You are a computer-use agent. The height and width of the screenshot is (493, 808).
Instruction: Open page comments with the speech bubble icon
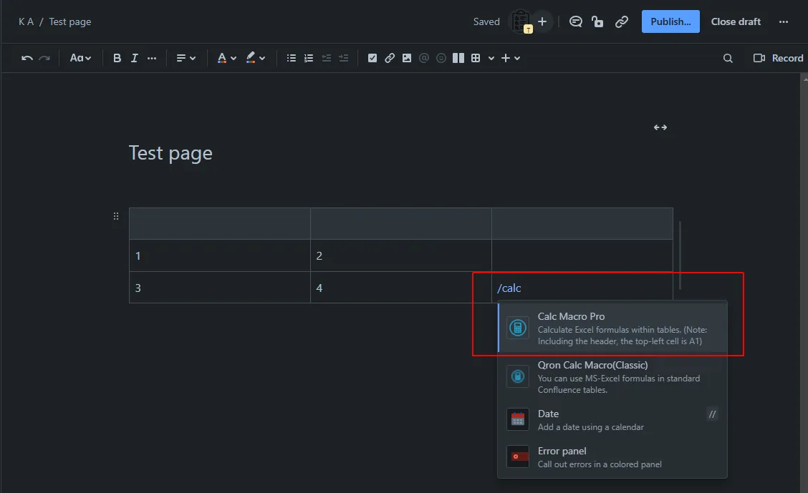point(575,21)
